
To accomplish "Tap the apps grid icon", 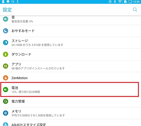I will [x=6, y=66].
